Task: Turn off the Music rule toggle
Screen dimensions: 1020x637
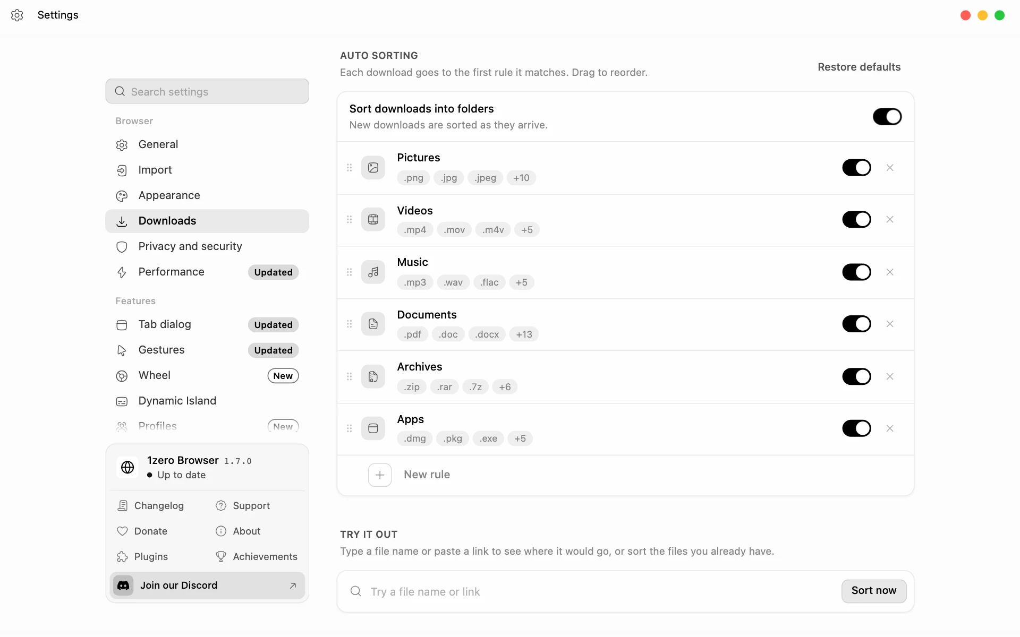Action: tap(856, 272)
